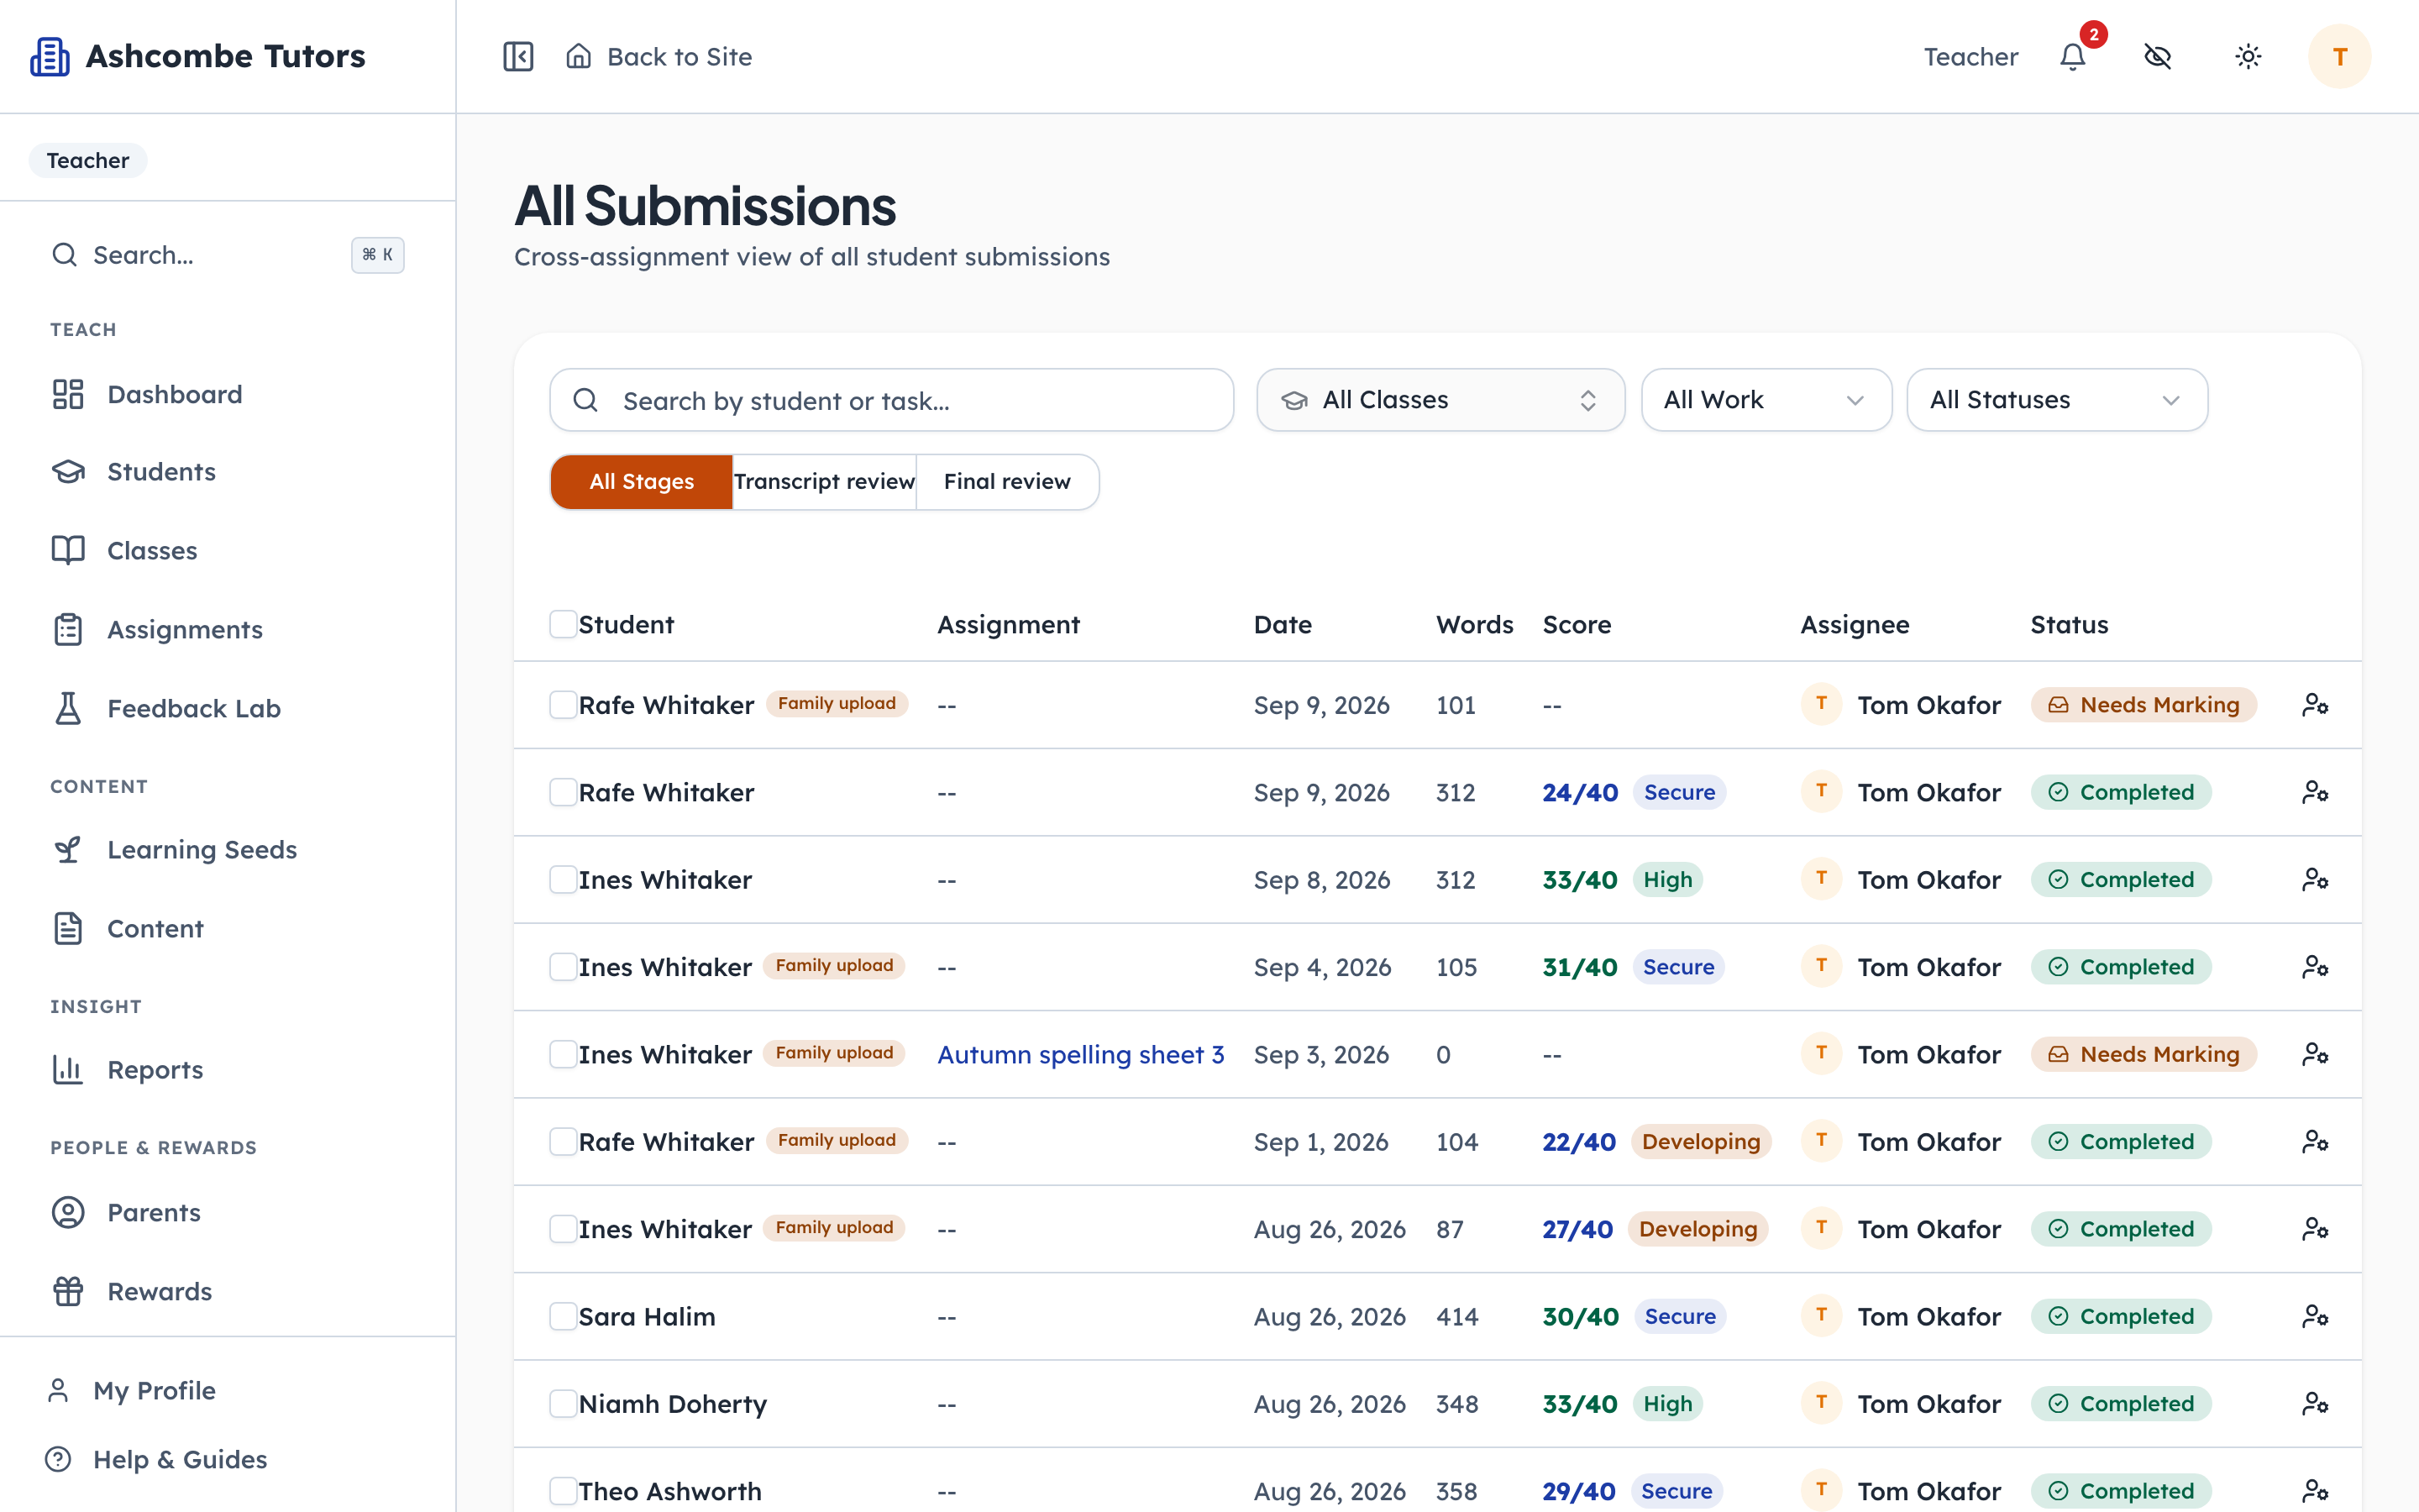Image resolution: width=2419 pixels, height=1512 pixels.
Task: Click the Date column header
Action: tap(1283, 624)
